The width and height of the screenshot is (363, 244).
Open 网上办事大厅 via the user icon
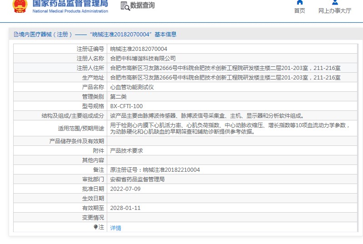click(335, 2)
